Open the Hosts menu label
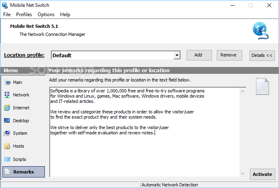 point(19,146)
